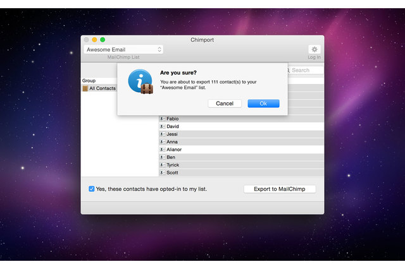Click the contact card icon beside Tyrick
The width and height of the screenshot is (405, 269).
pyautogui.click(x=163, y=165)
